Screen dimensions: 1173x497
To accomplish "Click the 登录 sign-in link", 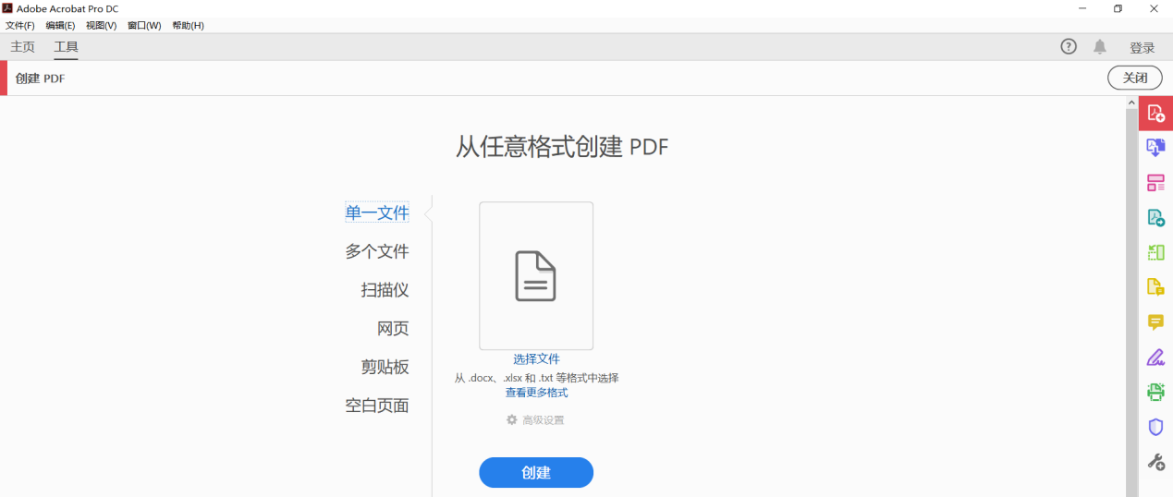I will (x=1142, y=47).
